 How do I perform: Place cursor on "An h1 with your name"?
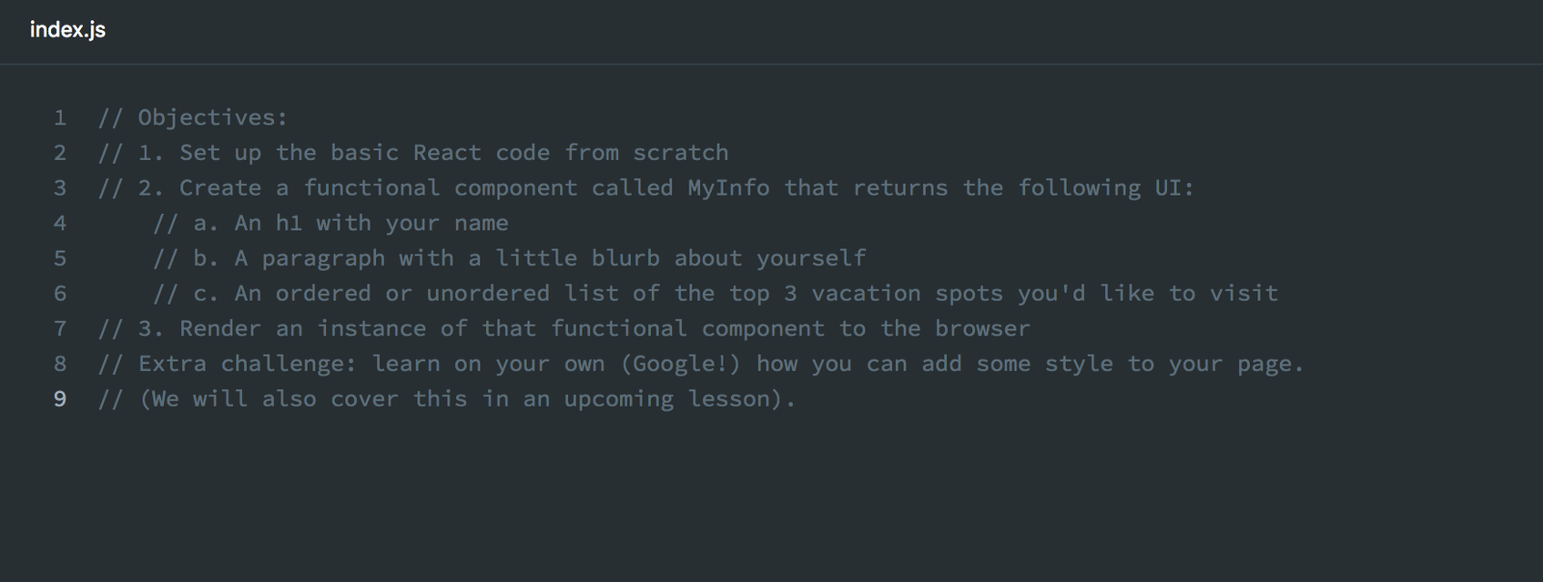(x=371, y=224)
